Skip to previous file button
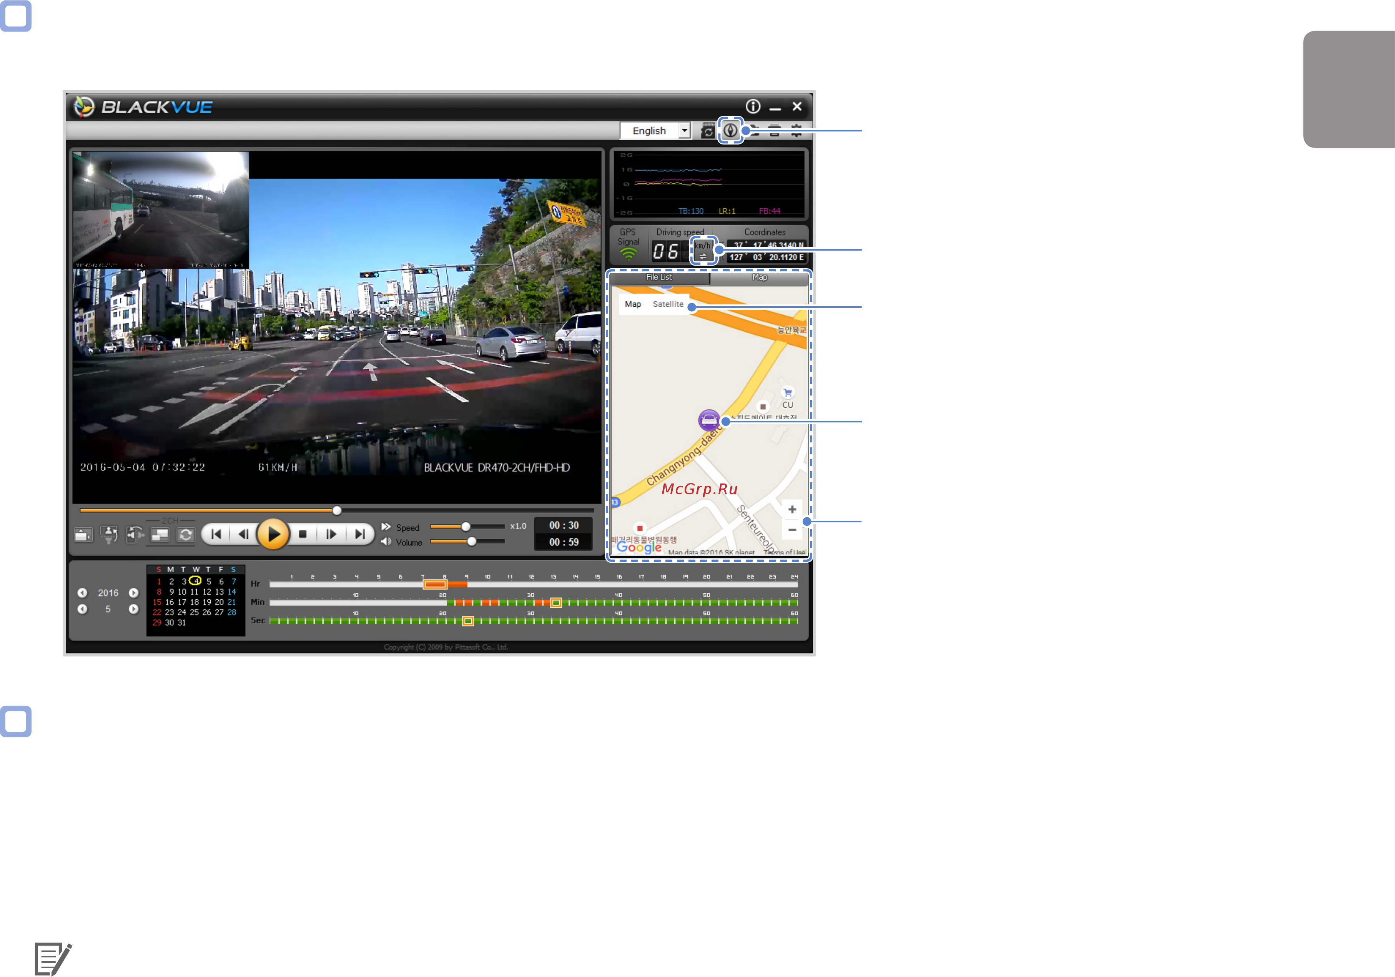This screenshot has height=977, width=1395. [216, 534]
